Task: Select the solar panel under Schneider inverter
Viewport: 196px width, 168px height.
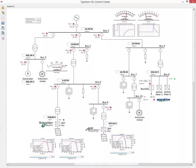Action: click(58, 132)
